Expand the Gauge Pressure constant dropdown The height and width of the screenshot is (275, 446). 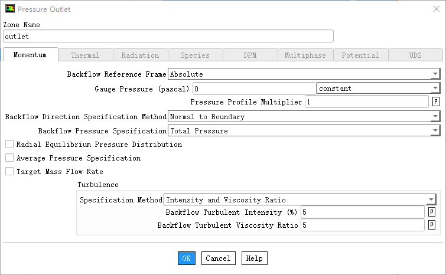point(435,89)
